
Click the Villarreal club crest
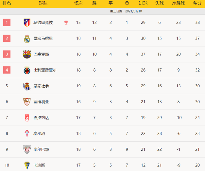[27, 70]
